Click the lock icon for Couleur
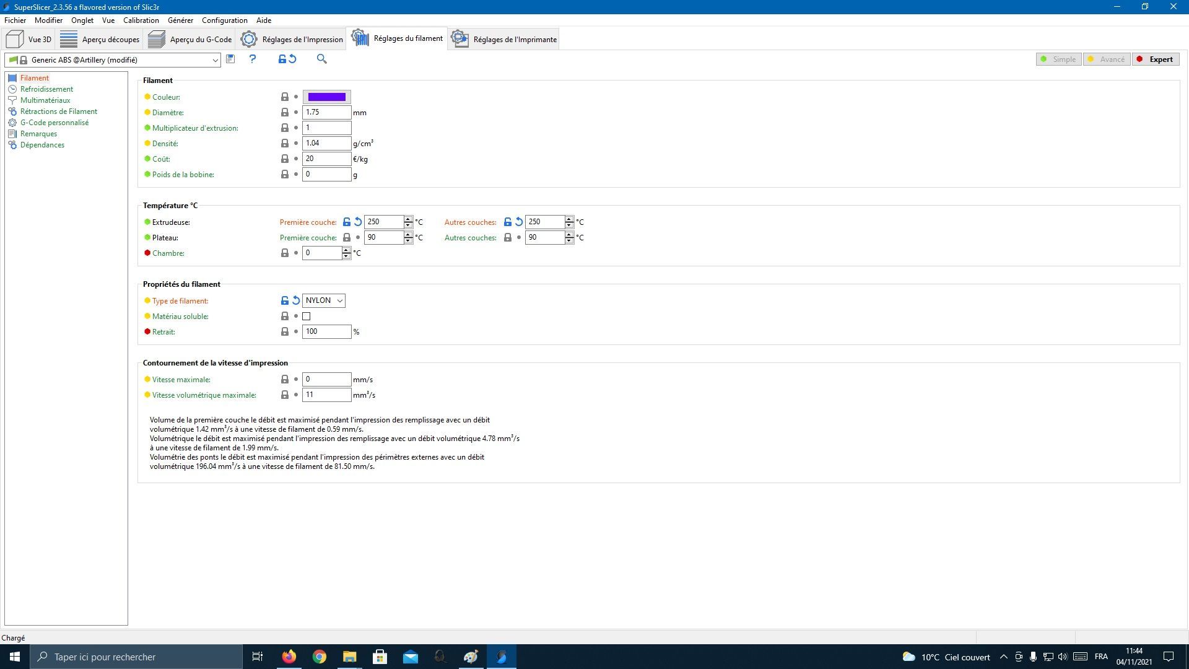Screen dimensions: 1189x669 click(285, 97)
